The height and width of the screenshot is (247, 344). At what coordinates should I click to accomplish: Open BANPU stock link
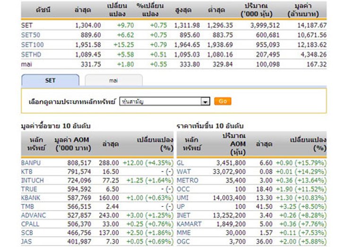(x=31, y=163)
